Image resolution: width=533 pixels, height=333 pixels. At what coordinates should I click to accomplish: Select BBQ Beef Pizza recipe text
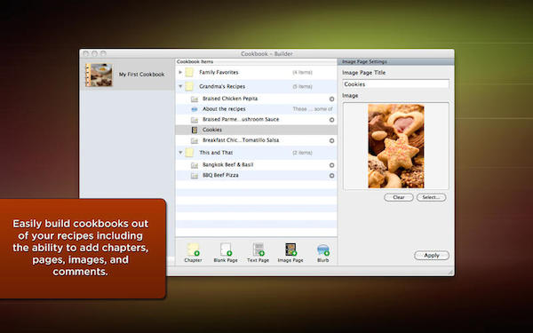pos(220,175)
